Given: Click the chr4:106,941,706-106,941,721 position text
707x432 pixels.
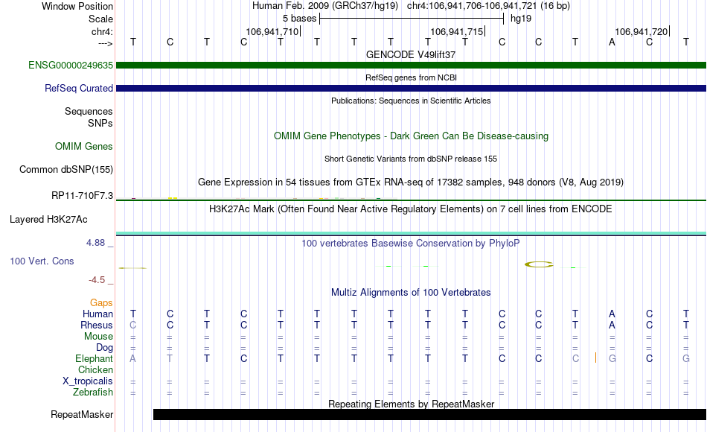Looking at the screenshot, I should point(488,6).
